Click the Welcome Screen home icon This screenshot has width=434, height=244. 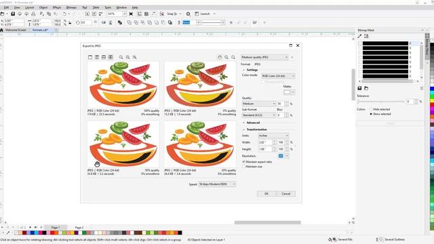[x=1, y=30]
